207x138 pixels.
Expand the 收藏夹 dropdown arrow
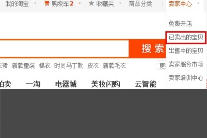(x=120, y=3)
